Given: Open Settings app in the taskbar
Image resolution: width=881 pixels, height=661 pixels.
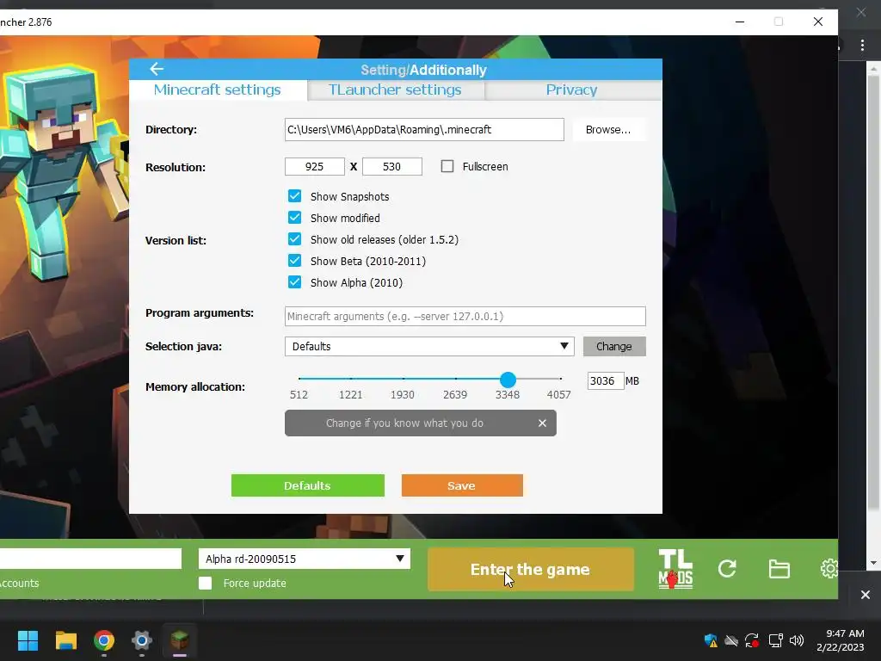Looking at the screenshot, I should tap(142, 640).
